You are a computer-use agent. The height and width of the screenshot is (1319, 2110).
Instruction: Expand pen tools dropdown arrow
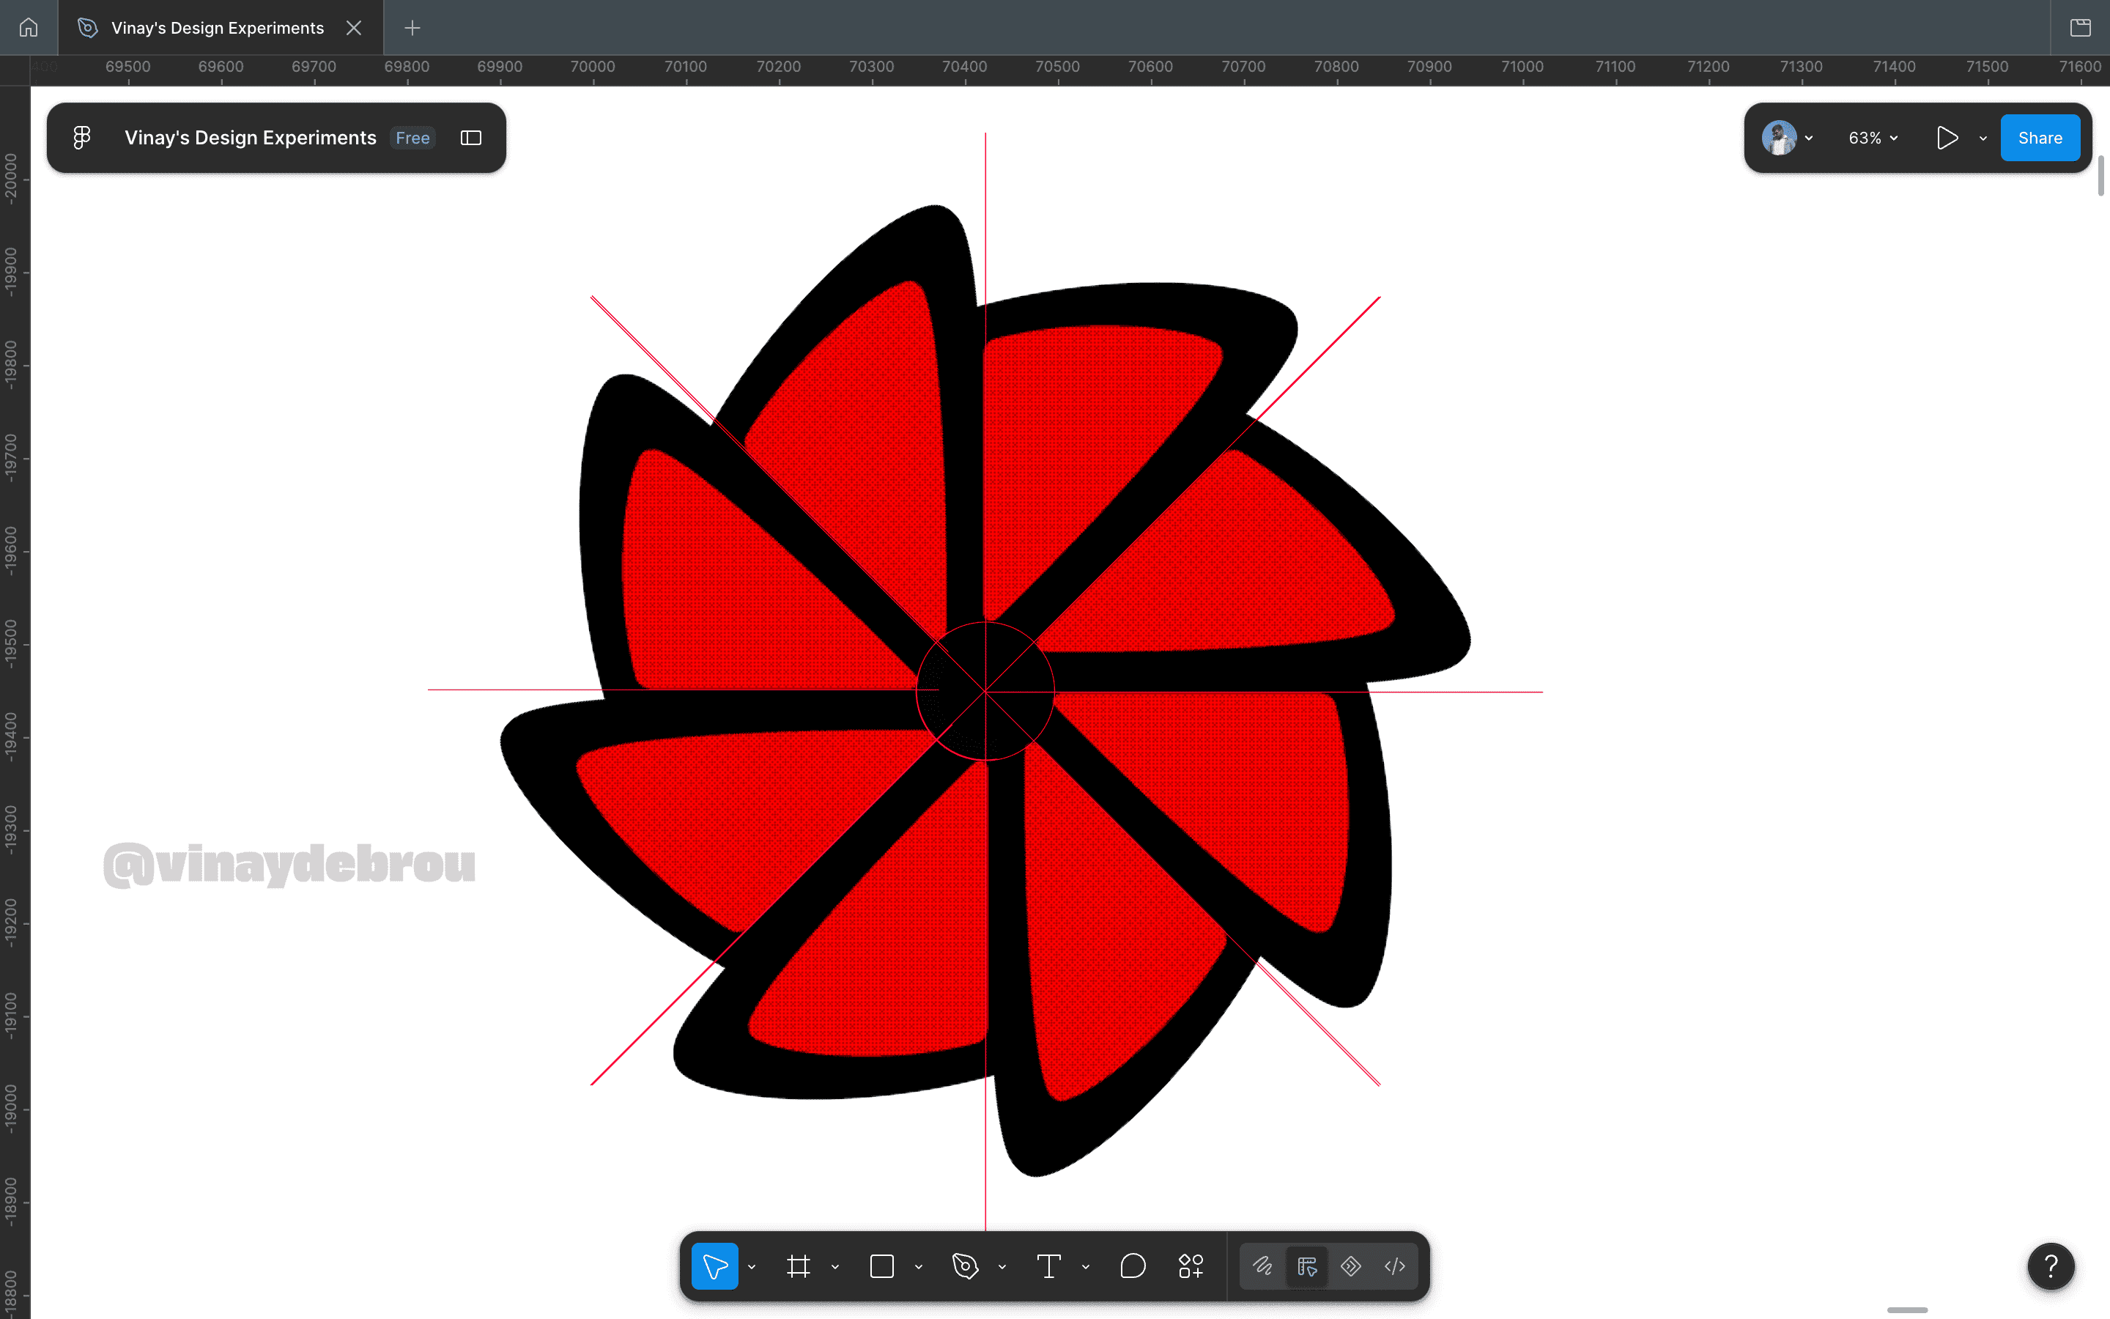point(1002,1267)
